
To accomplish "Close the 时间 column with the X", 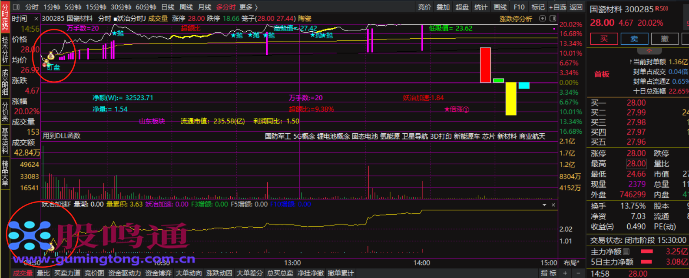I will coord(36,19).
